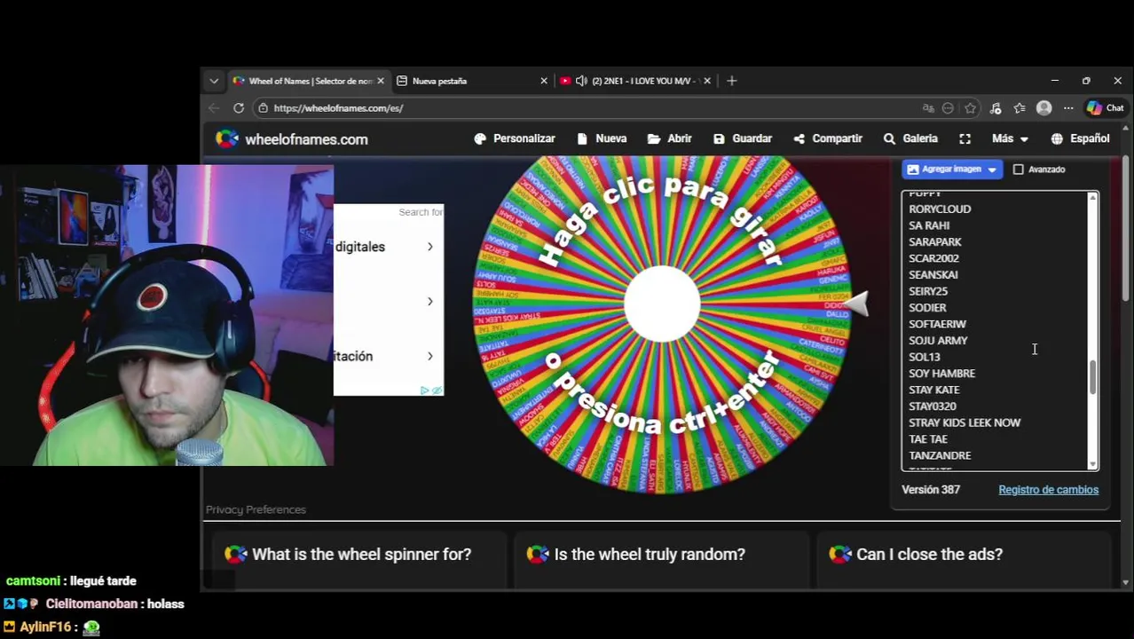
Task: Create a new wheel with Nueva
Action: pyautogui.click(x=602, y=138)
